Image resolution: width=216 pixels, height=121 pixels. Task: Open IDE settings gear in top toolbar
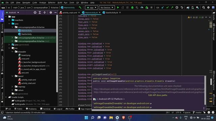pyautogui.click(x=208, y=7)
